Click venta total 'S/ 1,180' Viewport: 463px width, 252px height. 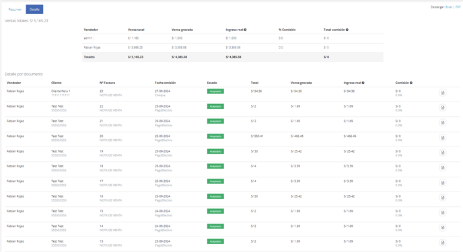click(133, 38)
